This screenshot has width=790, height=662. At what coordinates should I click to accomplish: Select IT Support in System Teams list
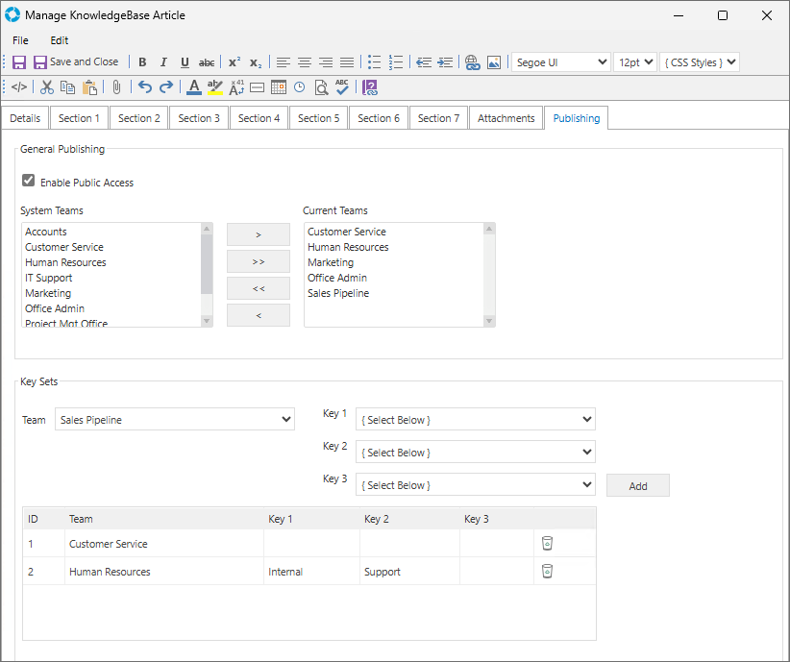(49, 278)
